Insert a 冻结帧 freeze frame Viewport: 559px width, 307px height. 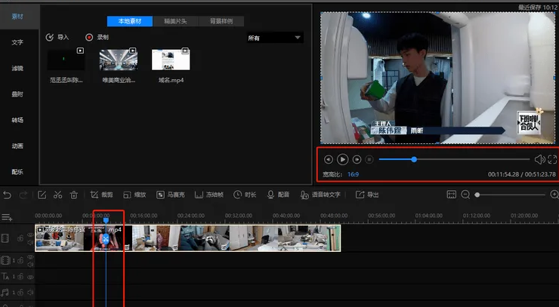pyautogui.click(x=209, y=195)
